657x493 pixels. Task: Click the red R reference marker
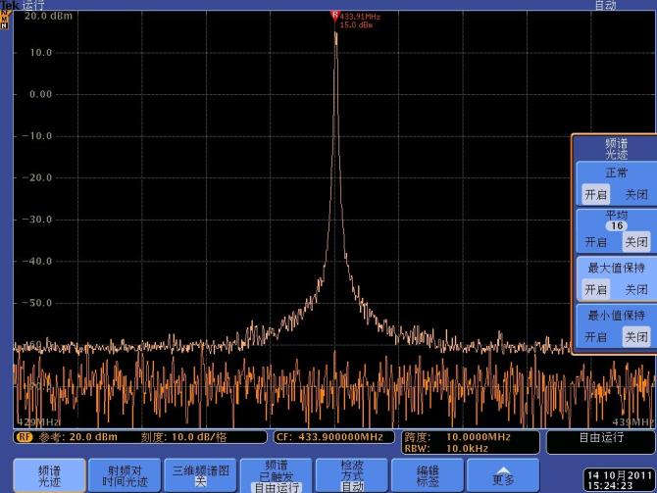click(334, 16)
